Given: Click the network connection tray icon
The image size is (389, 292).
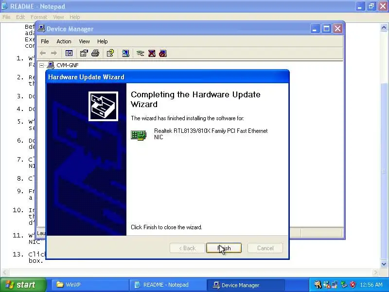Looking at the screenshot, I should 335,285.
